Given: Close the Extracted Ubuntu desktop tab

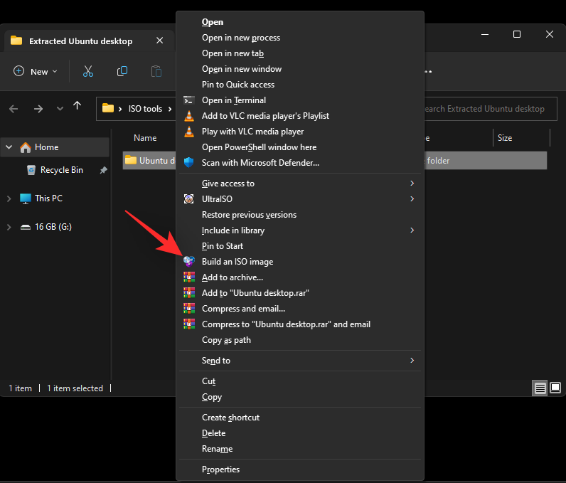Looking at the screenshot, I should coord(159,41).
